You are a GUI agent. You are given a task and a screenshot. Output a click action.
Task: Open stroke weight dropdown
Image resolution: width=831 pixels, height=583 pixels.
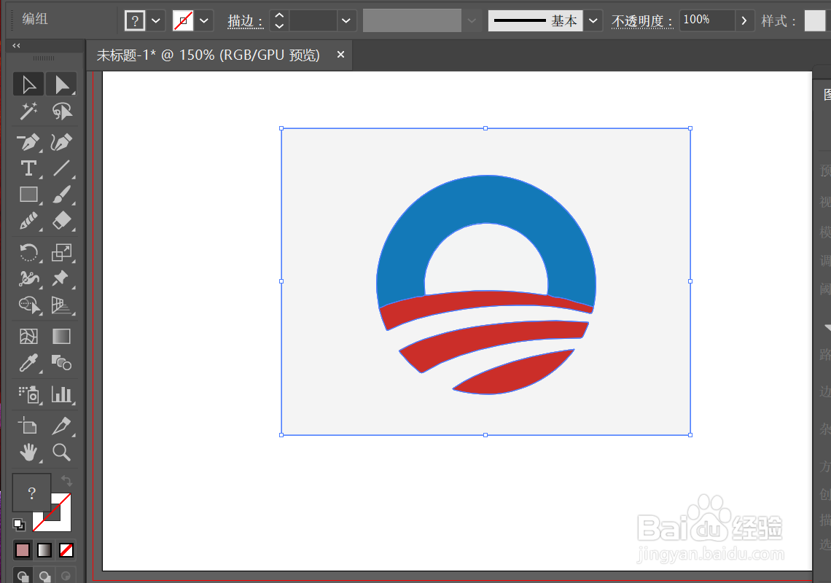click(346, 20)
